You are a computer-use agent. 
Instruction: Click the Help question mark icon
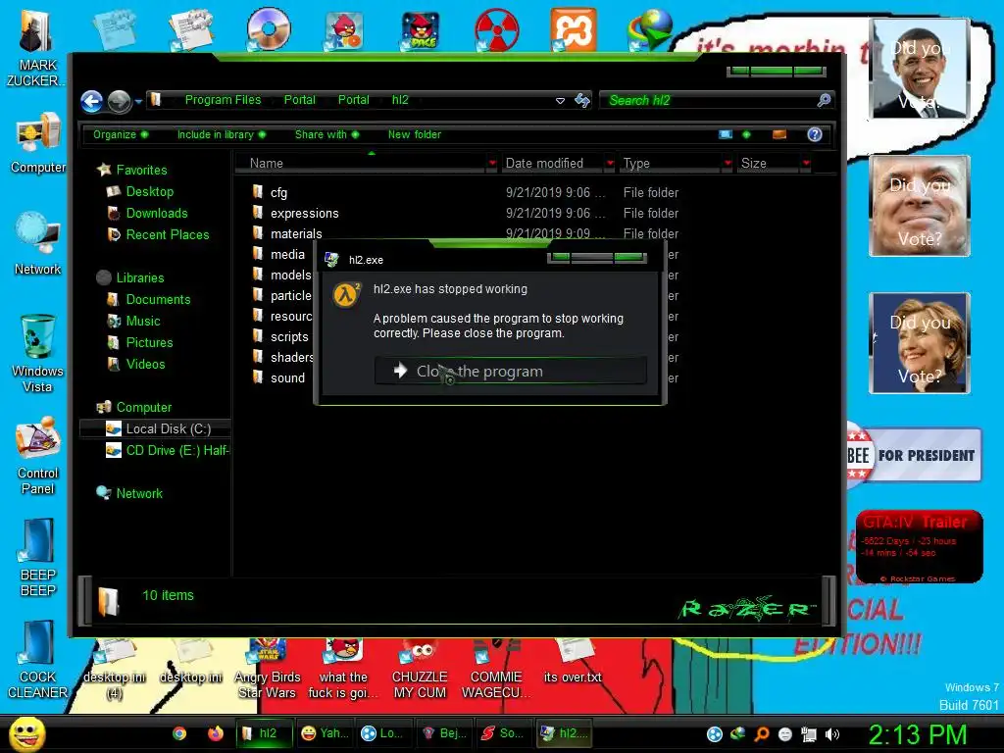coord(815,134)
